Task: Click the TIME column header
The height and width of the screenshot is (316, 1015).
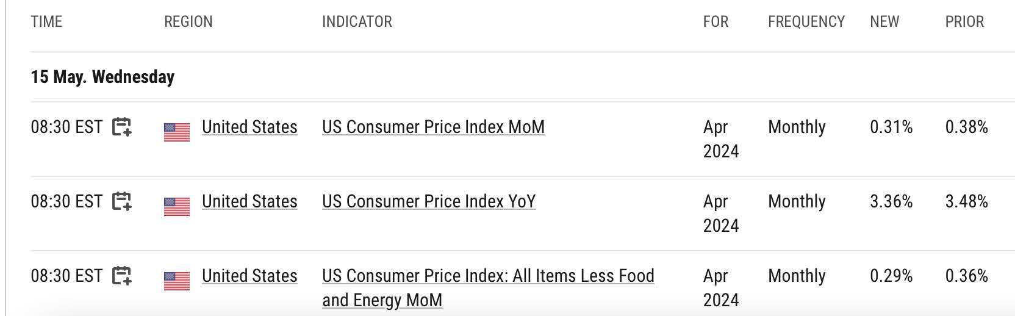Action: click(x=46, y=22)
